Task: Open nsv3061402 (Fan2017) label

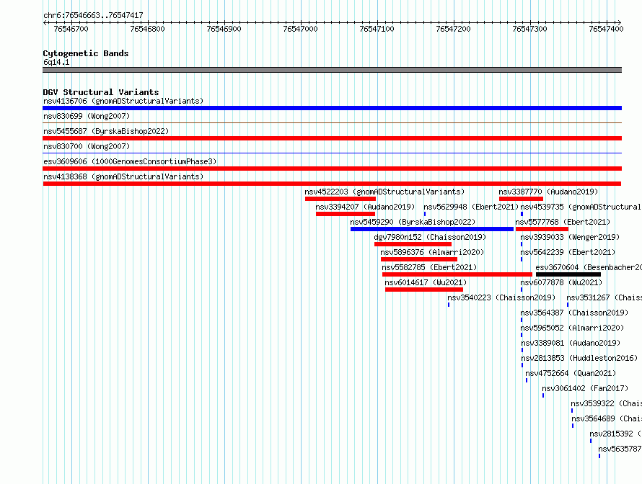Action: click(585, 388)
